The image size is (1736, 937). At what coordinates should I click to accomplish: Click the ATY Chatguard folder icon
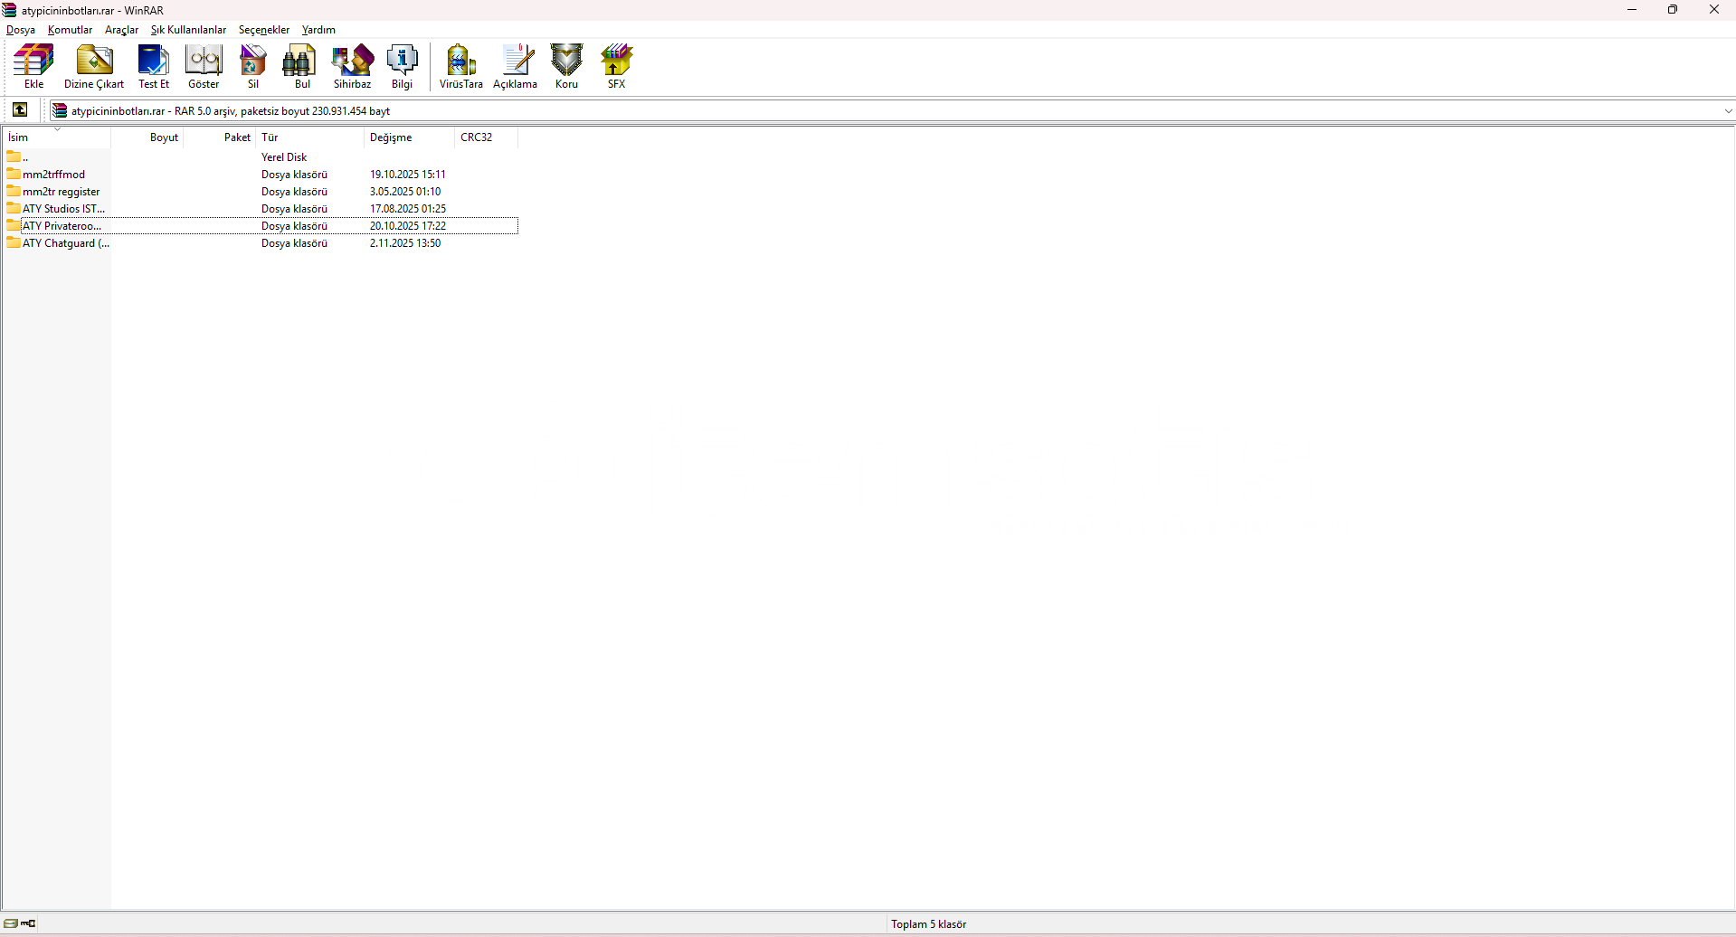coord(14,242)
